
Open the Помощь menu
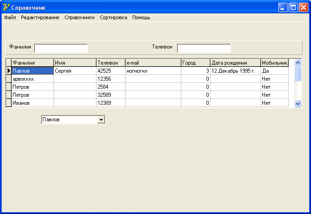click(141, 18)
